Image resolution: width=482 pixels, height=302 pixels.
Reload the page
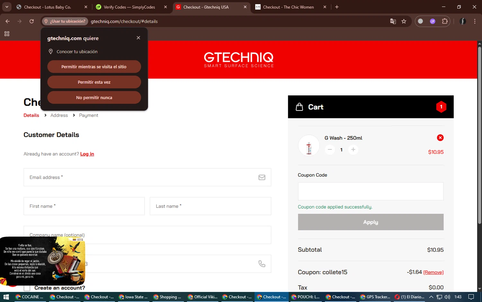click(x=31, y=21)
